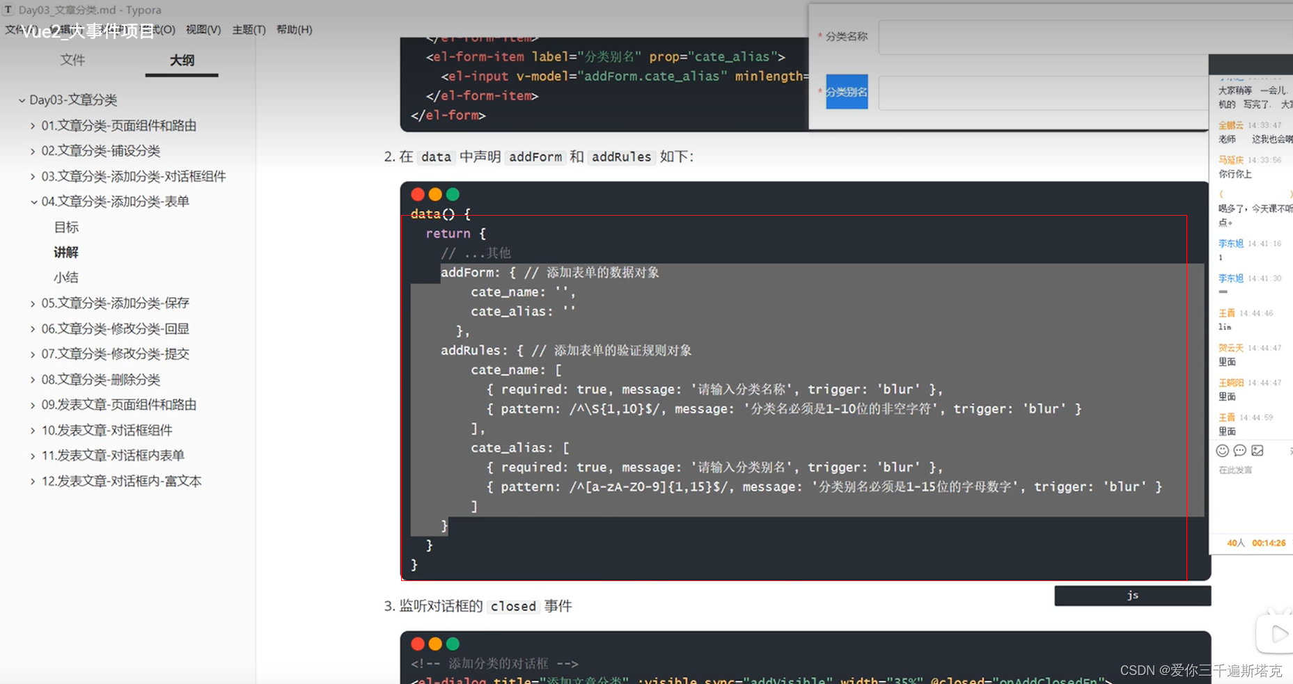
Task: Click the return { code line
Action: (x=456, y=234)
